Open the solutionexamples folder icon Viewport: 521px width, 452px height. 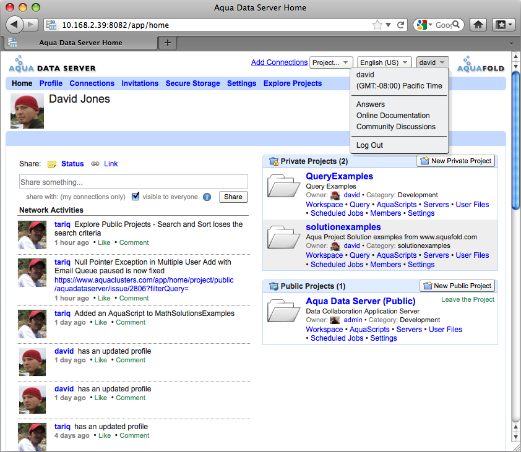coord(284,237)
